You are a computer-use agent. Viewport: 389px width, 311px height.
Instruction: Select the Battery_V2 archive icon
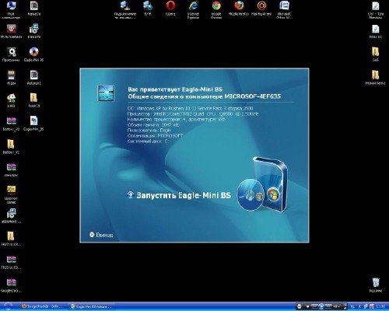point(11,124)
